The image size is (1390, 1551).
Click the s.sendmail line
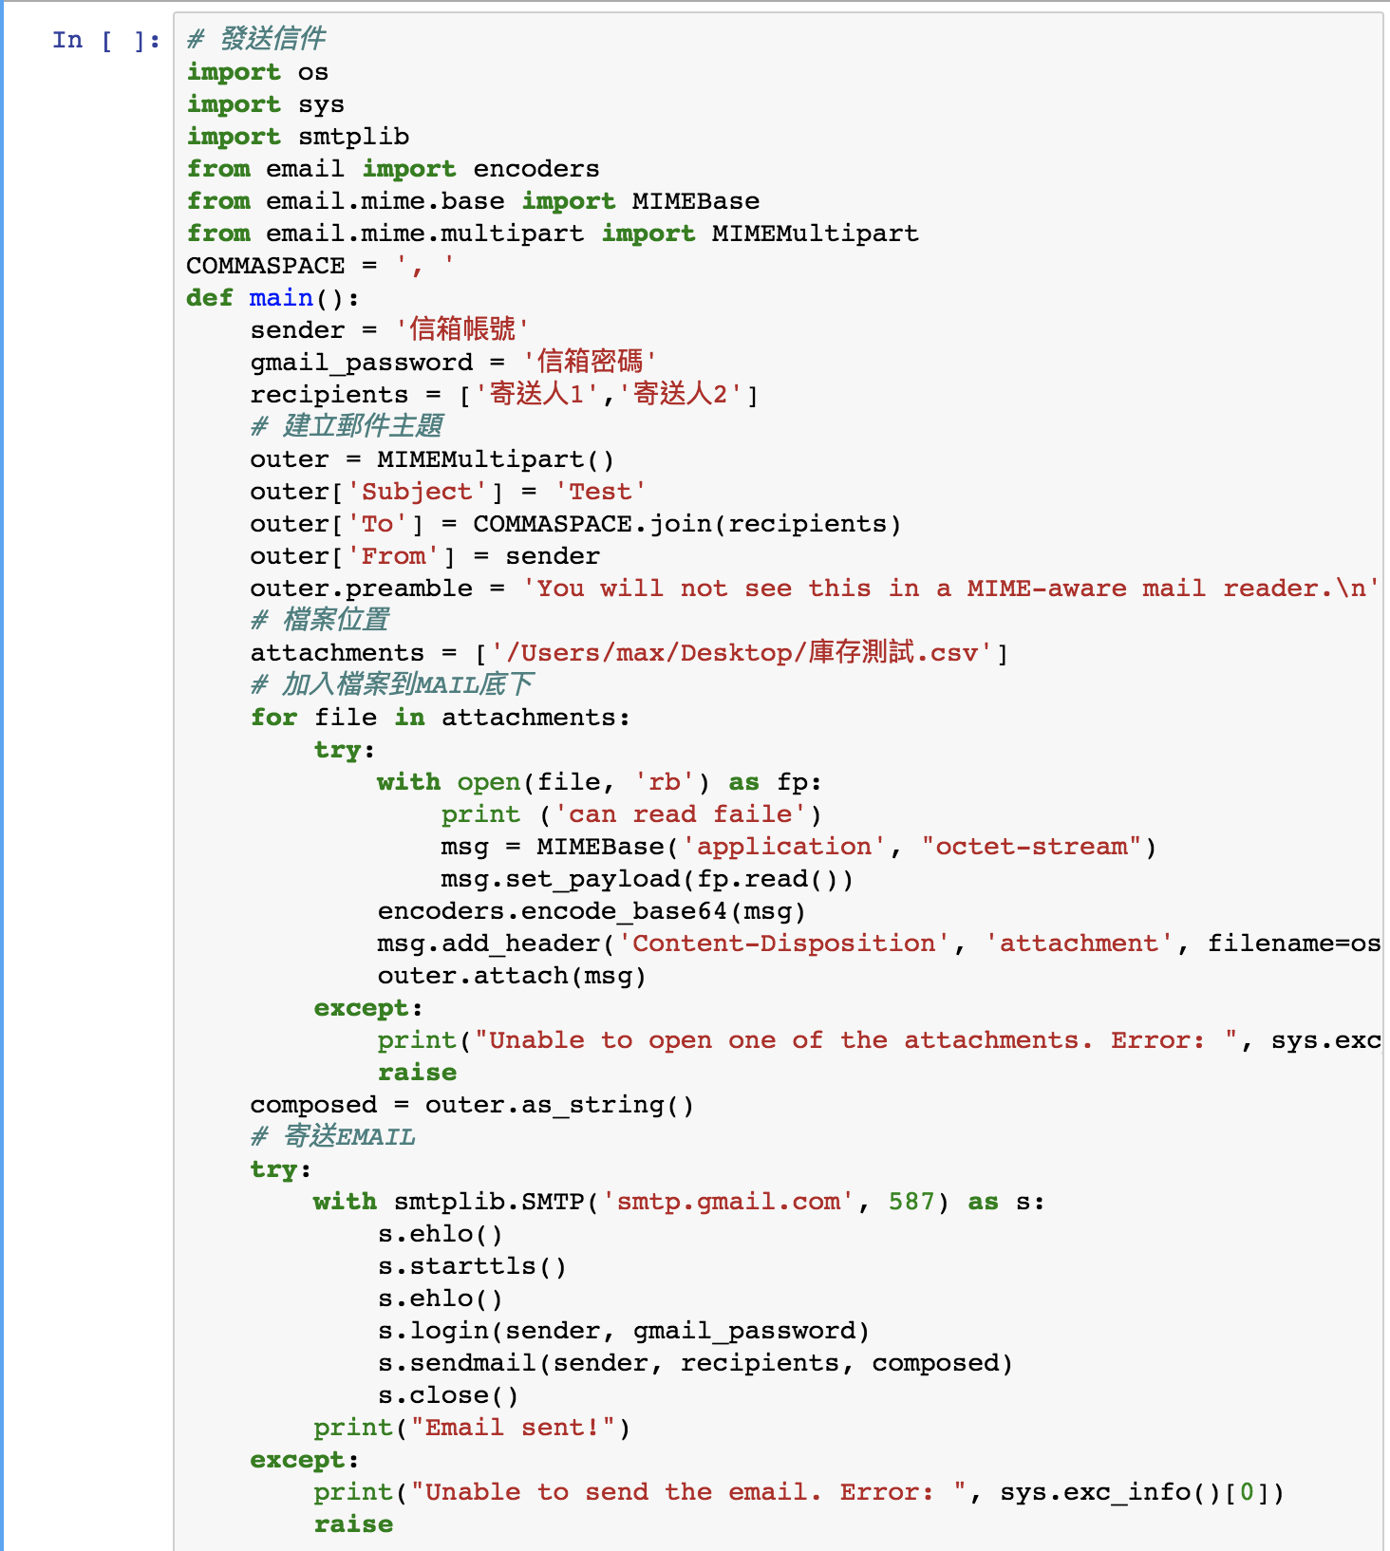695,1363
